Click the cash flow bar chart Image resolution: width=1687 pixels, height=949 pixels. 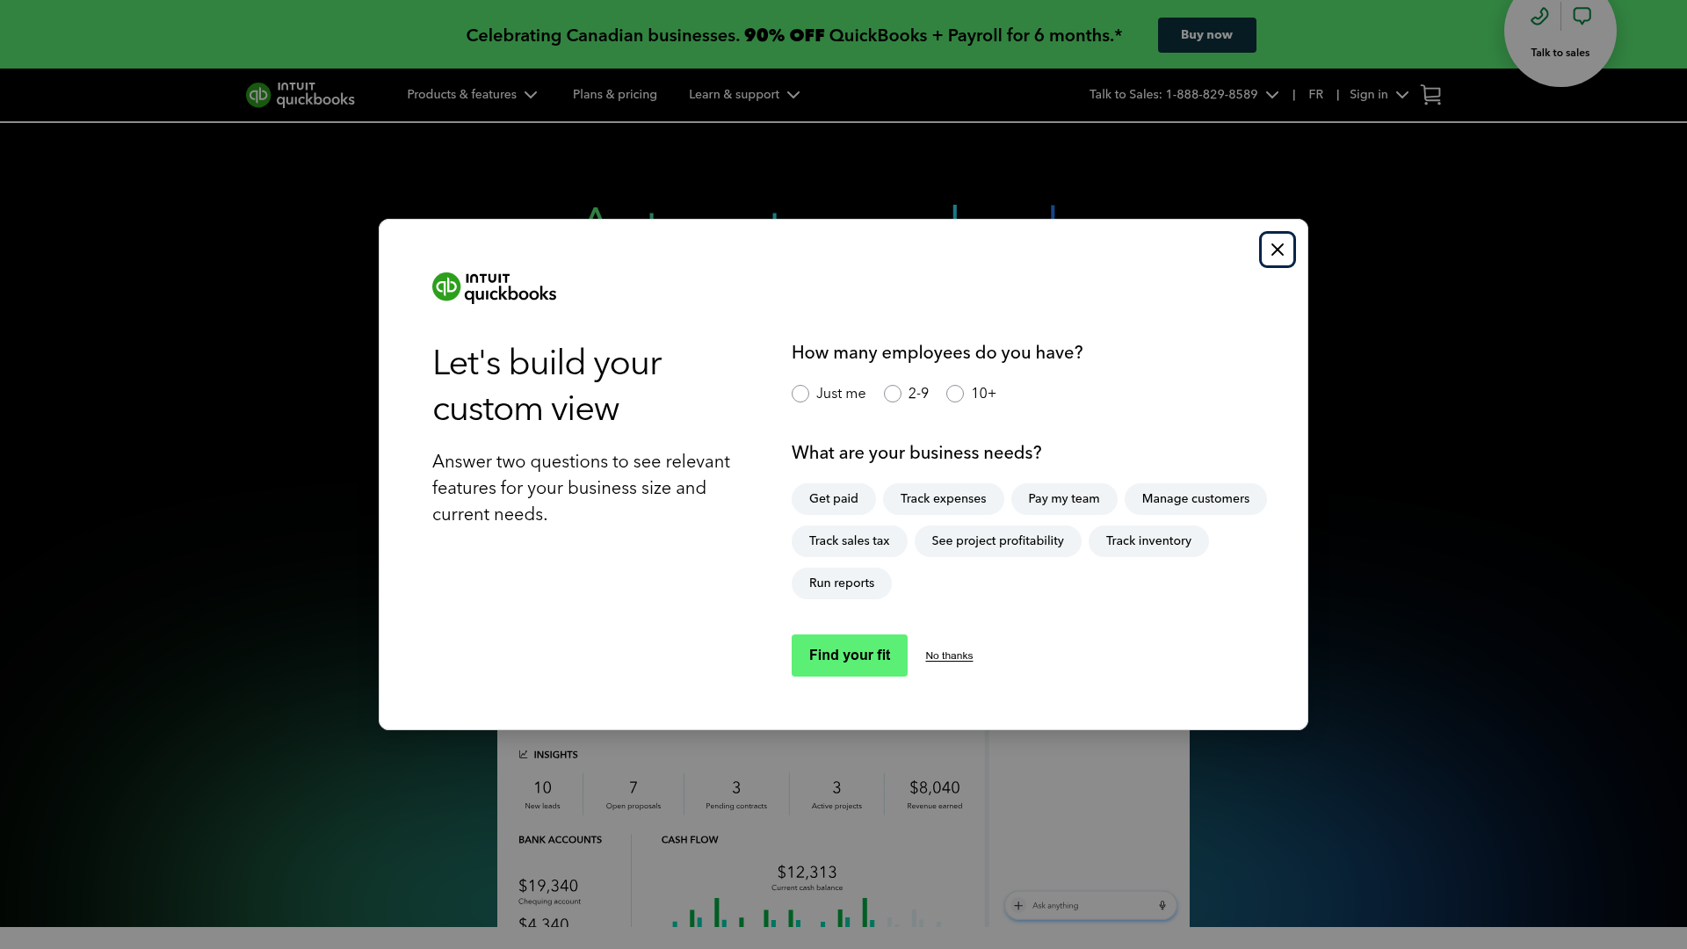[807, 912]
